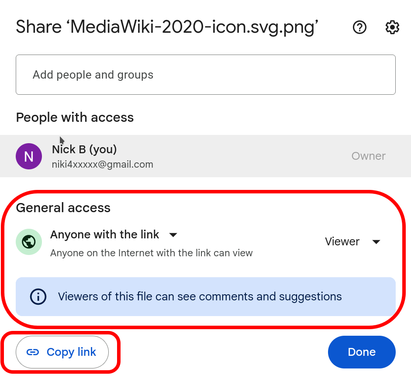Click the purple N avatar for Nick B
Image resolution: width=411 pixels, height=382 pixels.
click(x=29, y=156)
